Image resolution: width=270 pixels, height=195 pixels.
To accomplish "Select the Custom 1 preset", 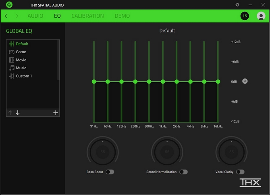I will coord(33,76).
